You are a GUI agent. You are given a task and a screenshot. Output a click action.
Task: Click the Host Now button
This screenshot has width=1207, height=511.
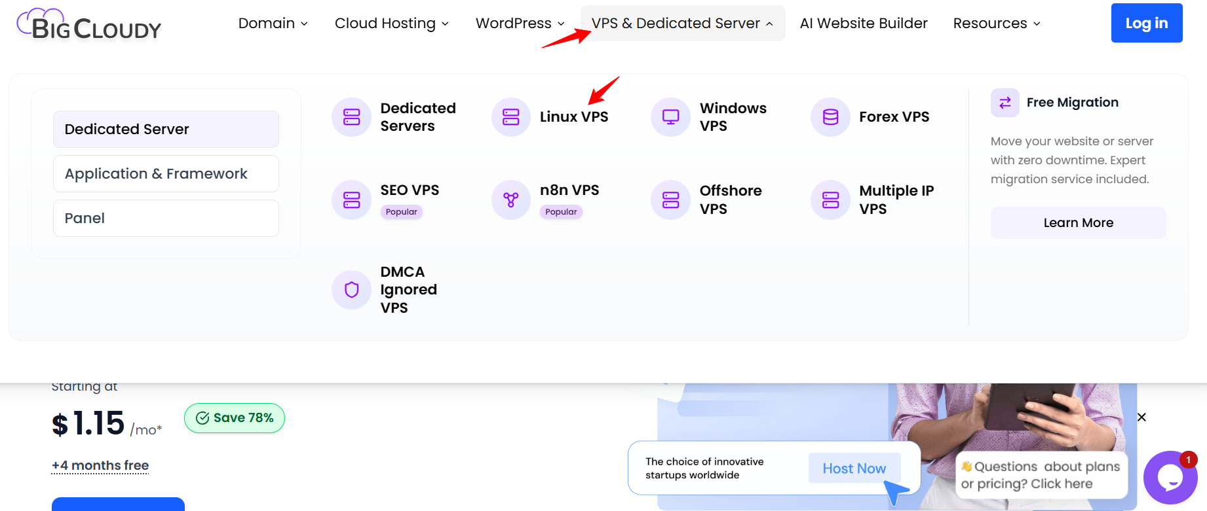click(x=854, y=468)
